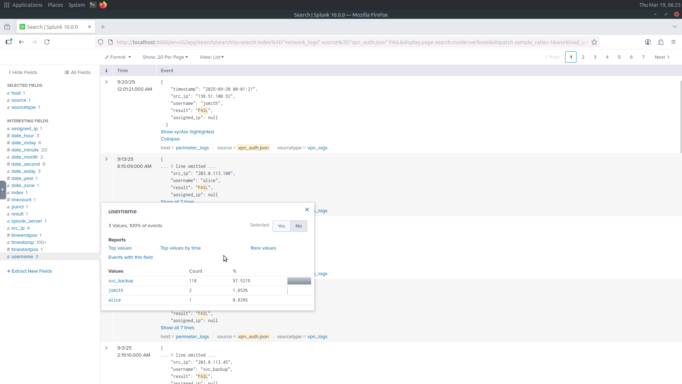Reload the current page
Viewport: 682px width, 384px height.
point(47,42)
